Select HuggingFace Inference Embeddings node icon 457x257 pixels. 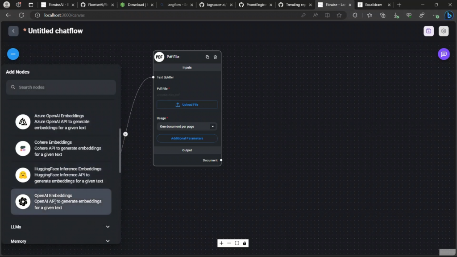[x=23, y=175]
